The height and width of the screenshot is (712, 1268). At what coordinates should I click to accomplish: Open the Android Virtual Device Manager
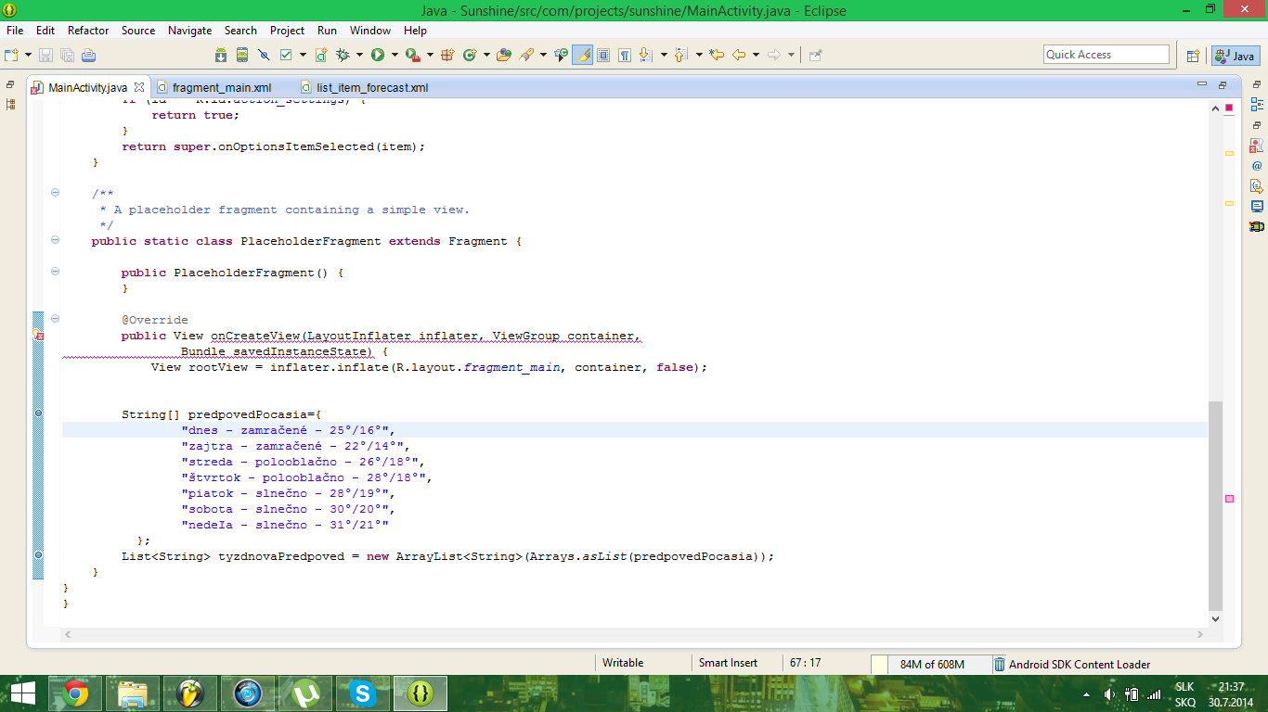(x=242, y=55)
